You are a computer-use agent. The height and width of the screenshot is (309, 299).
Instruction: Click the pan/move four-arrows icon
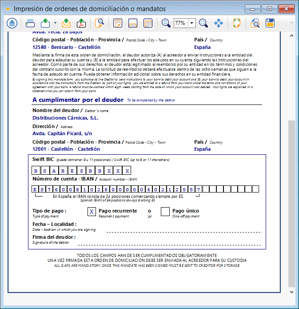click(219, 23)
